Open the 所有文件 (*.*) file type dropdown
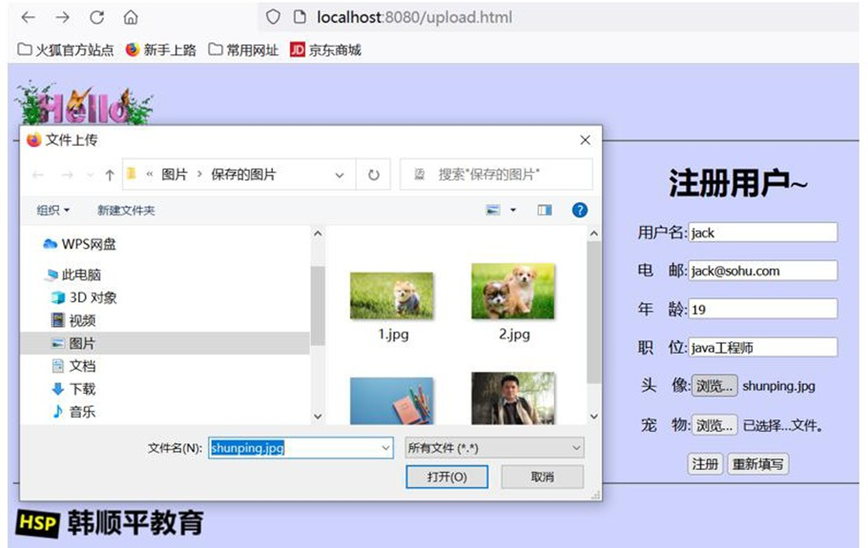 (494, 448)
